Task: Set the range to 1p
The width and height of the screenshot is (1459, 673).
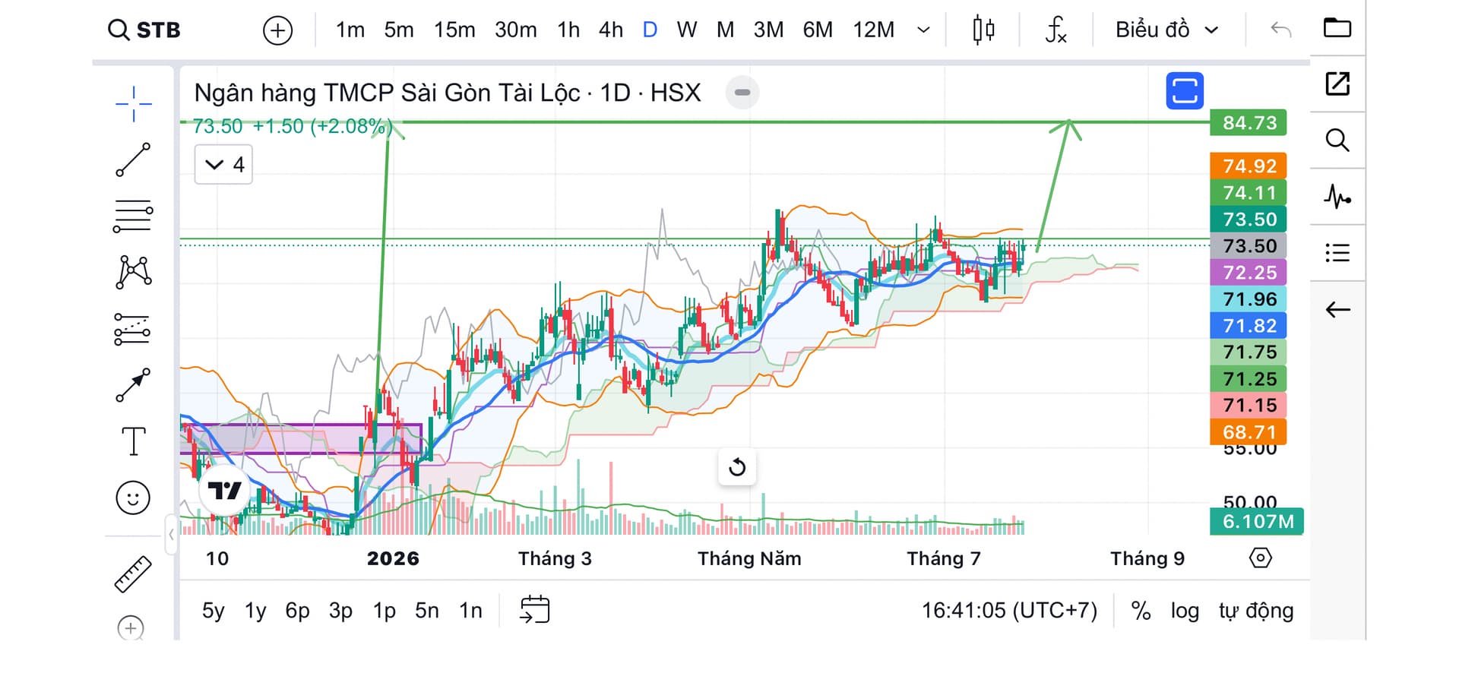Action: [385, 611]
